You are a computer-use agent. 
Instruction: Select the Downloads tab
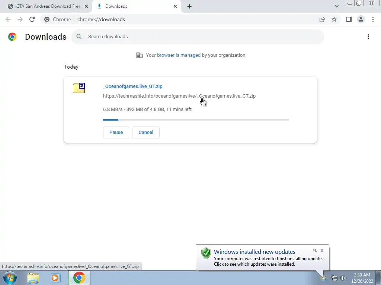pyautogui.click(x=137, y=6)
